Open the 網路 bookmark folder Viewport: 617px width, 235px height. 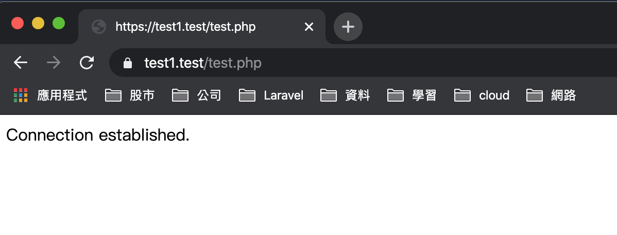pyautogui.click(x=551, y=95)
